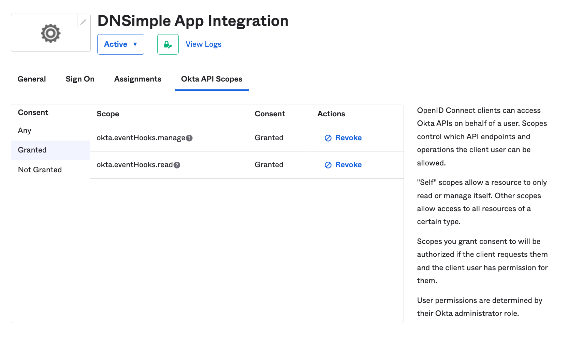Screen dimensions: 569x350
Task: Click revoke icon for okta.eventHooks.manage
Action: click(328, 138)
